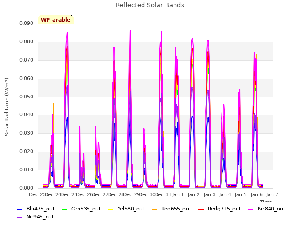Click the 0.000 y-axis tick label
The width and height of the screenshot is (301, 226).
pyautogui.click(x=26, y=188)
